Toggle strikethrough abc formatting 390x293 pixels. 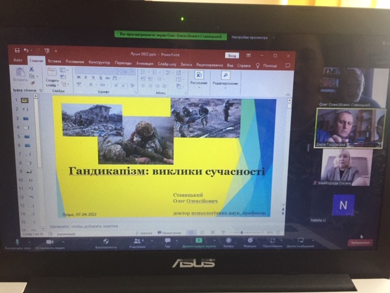click(108, 78)
